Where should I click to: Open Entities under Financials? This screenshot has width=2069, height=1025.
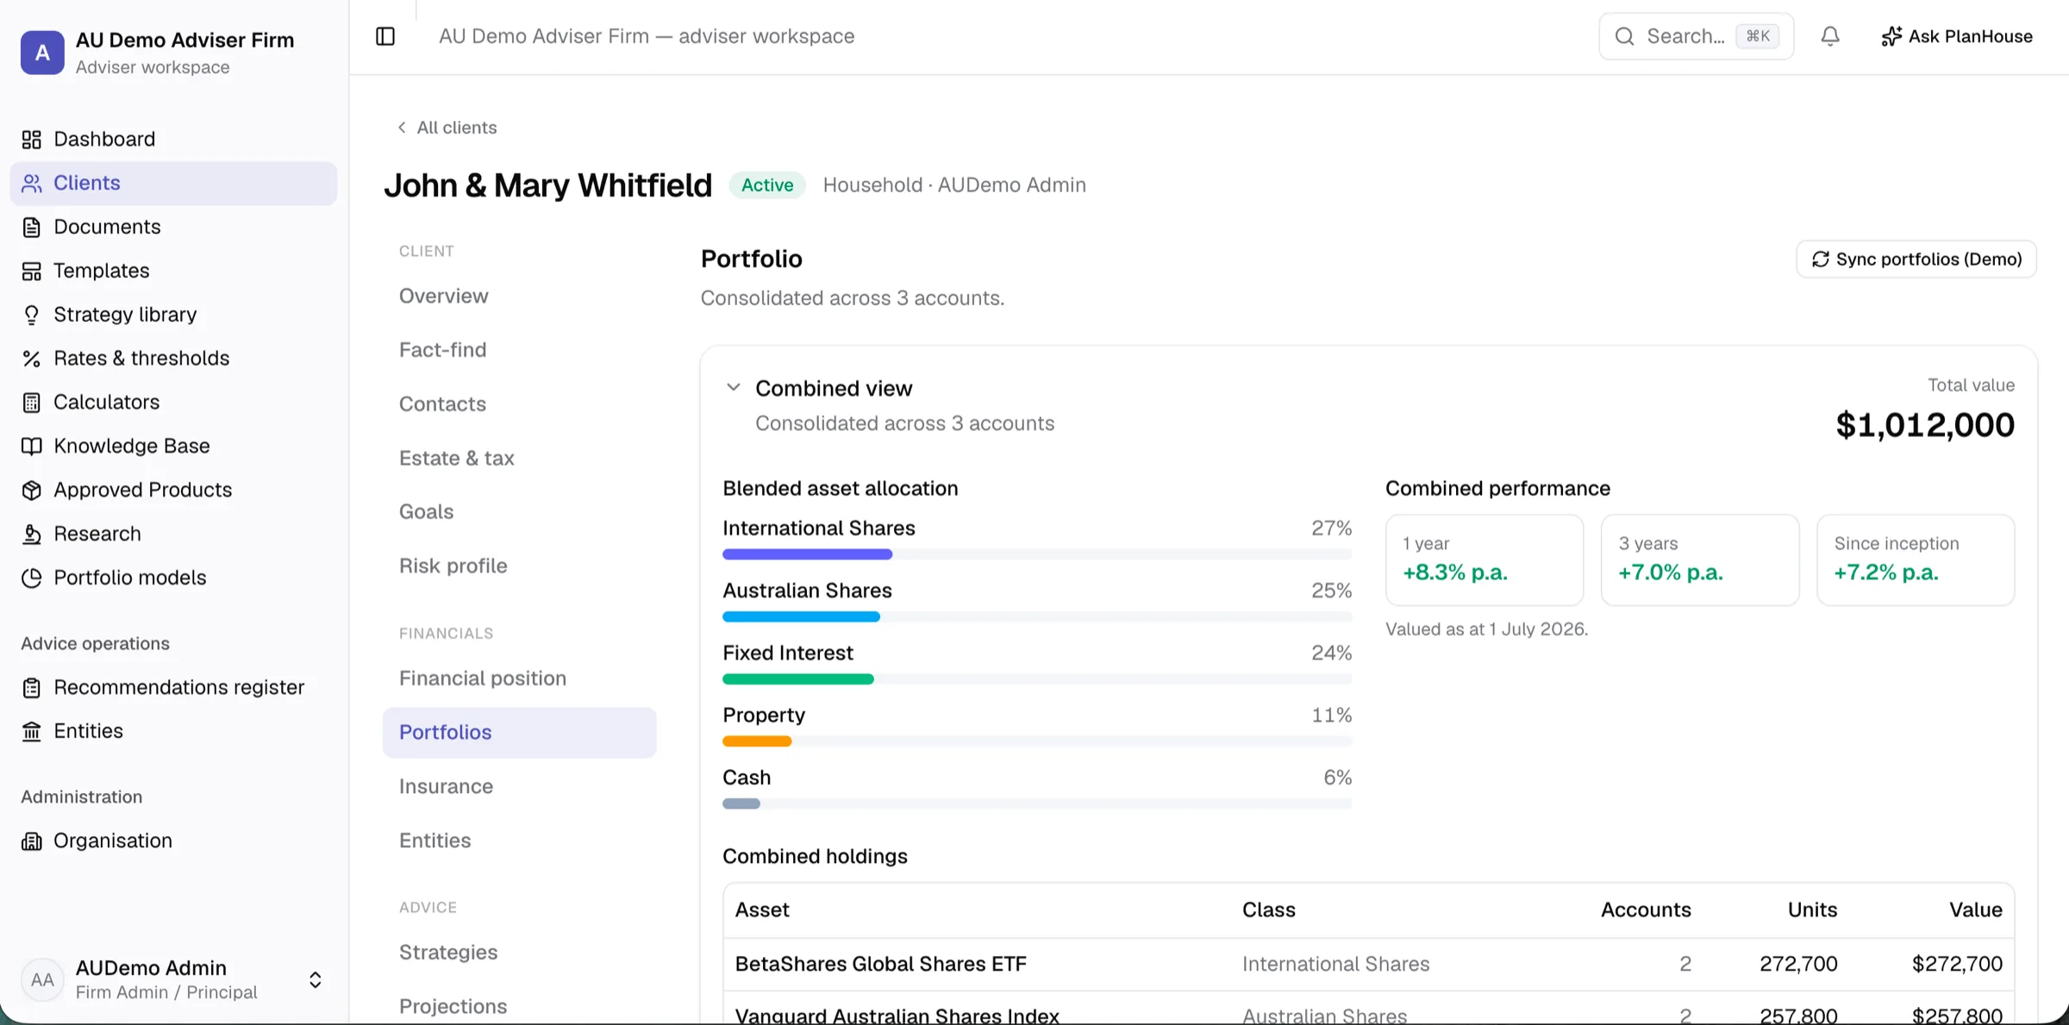click(x=520, y=841)
